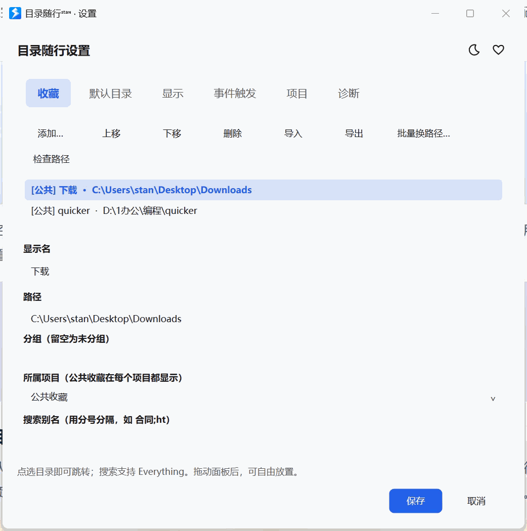
Task: Close the settings window
Action: point(506,14)
